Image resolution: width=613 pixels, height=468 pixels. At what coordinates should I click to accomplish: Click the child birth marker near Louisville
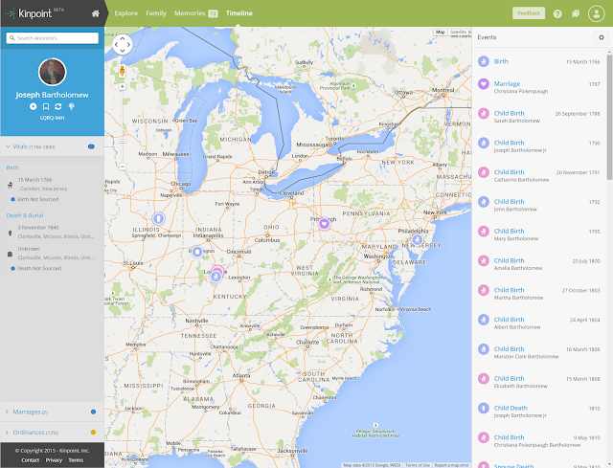(x=216, y=277)
